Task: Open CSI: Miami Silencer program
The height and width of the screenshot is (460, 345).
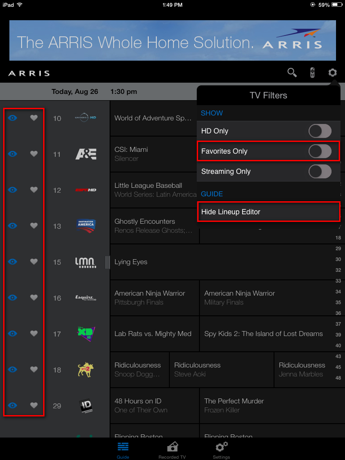Action: [x=153, y=154]
